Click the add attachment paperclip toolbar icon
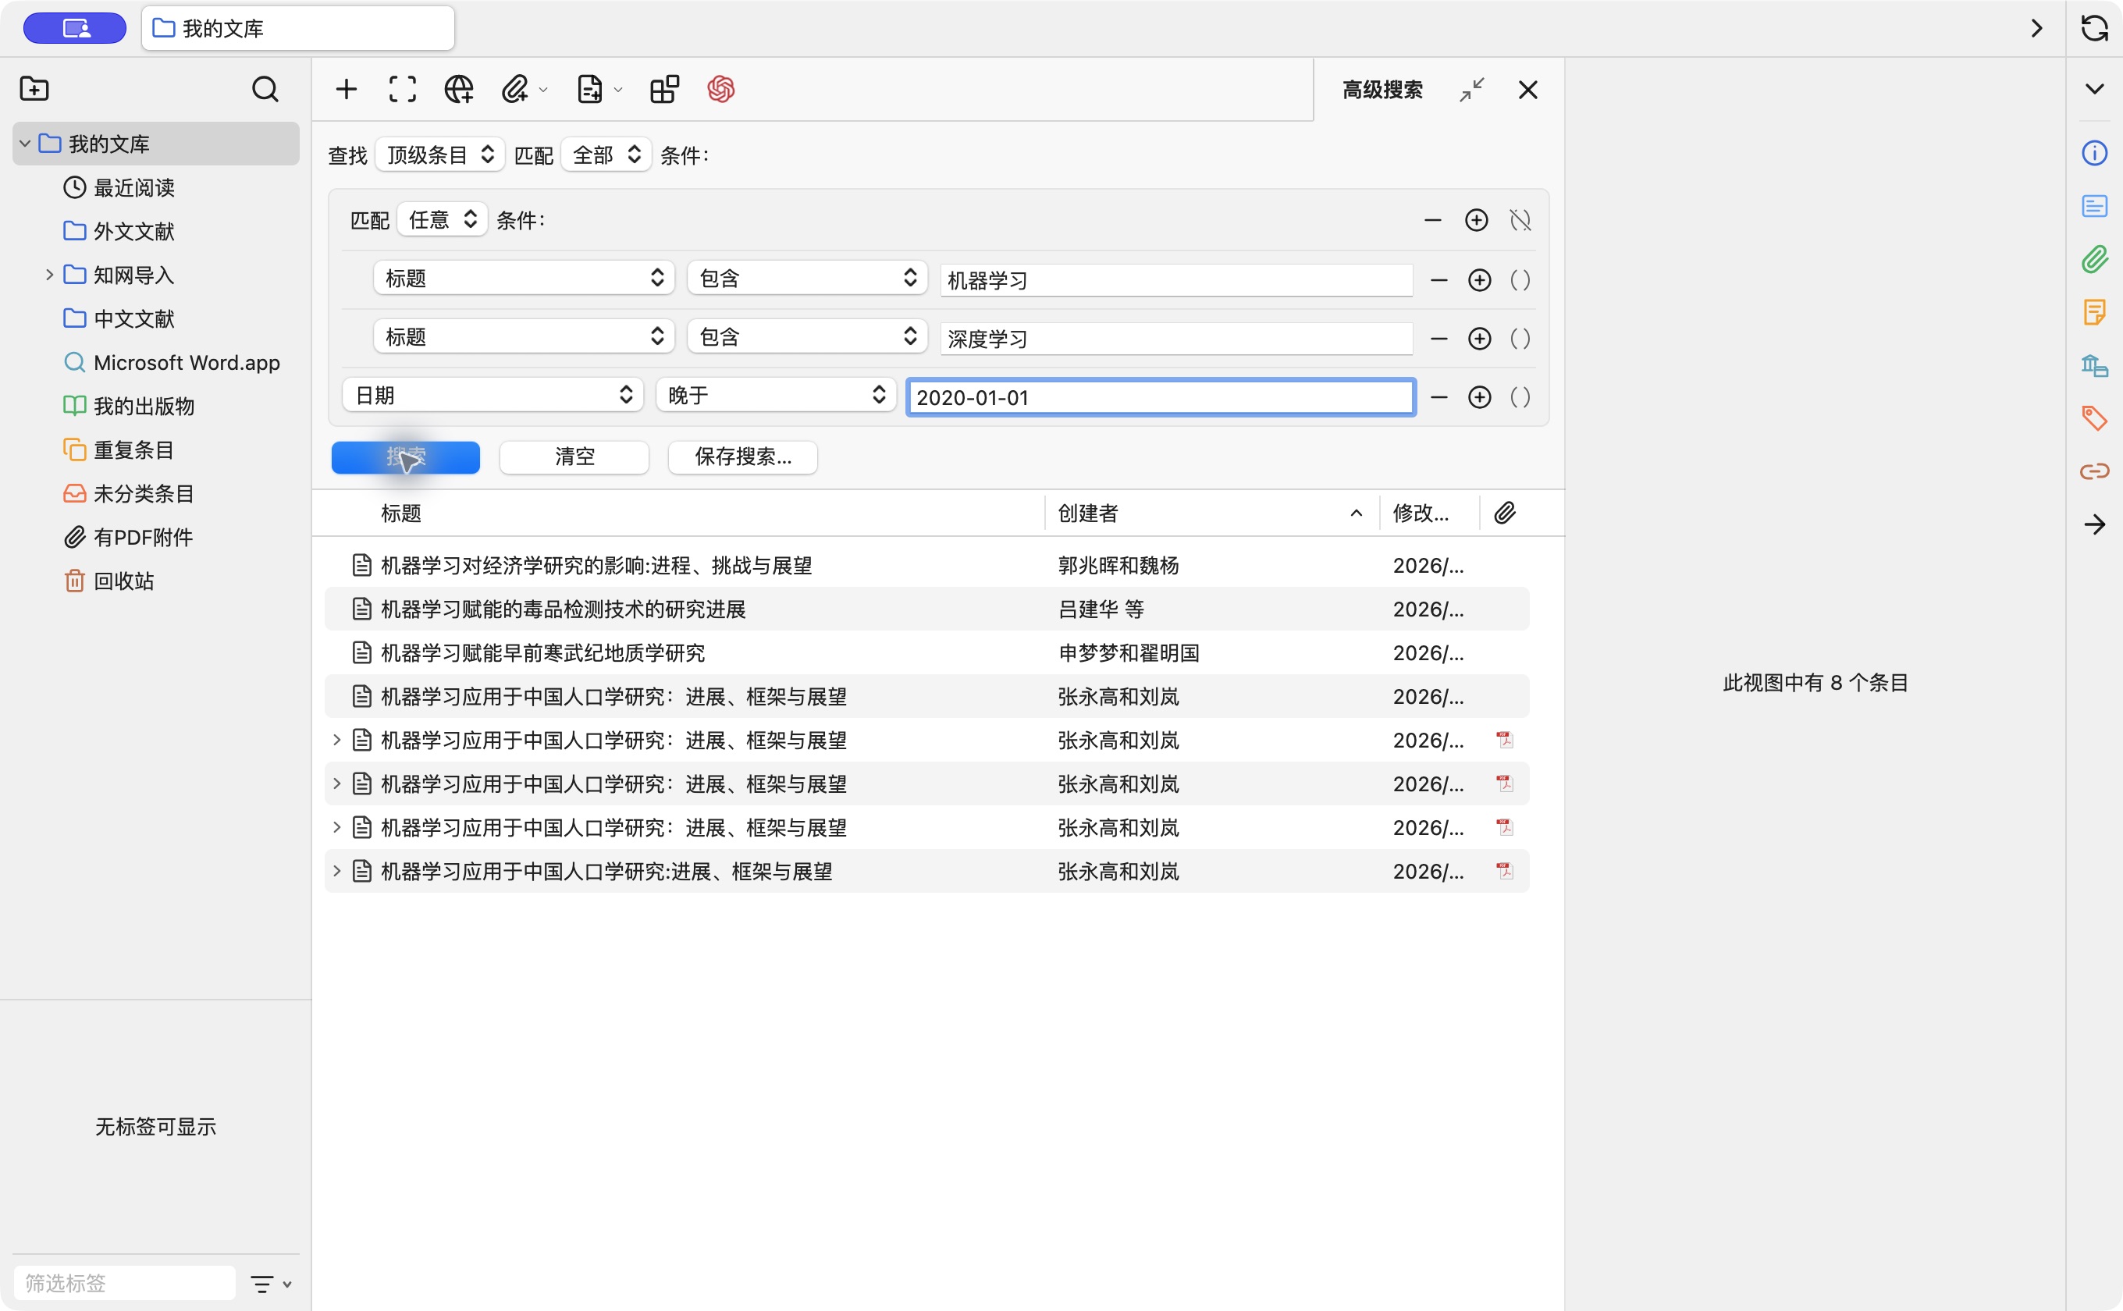 click(515, 88)
